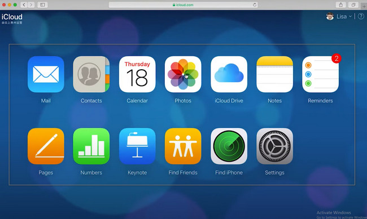Click the Find iPhone label text
The height and width of the screenshot is (219, 367).
coord(229,172)
